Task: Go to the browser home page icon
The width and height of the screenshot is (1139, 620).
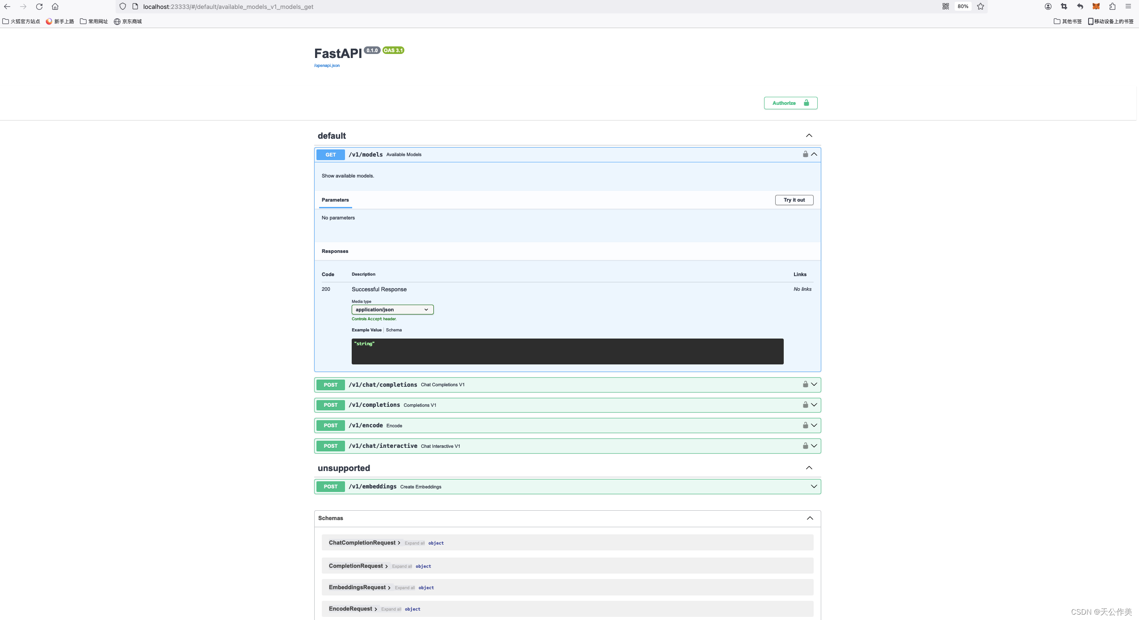Action: tap(55, 6)
